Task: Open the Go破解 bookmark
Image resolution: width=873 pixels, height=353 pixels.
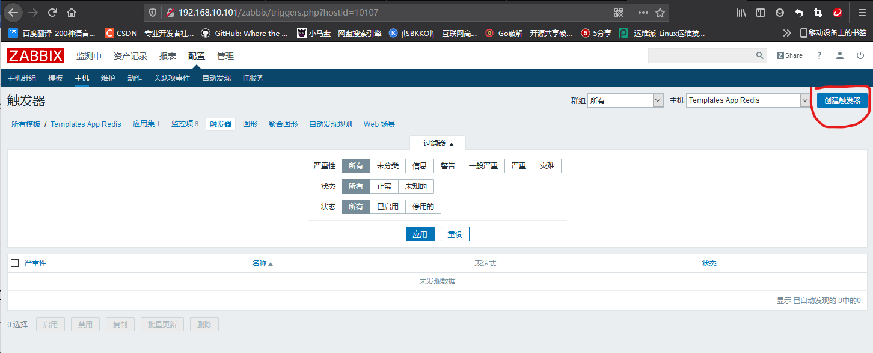Action: tap(529, 33)
